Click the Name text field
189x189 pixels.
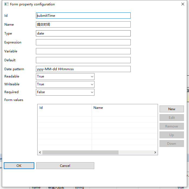pos(83,25)
